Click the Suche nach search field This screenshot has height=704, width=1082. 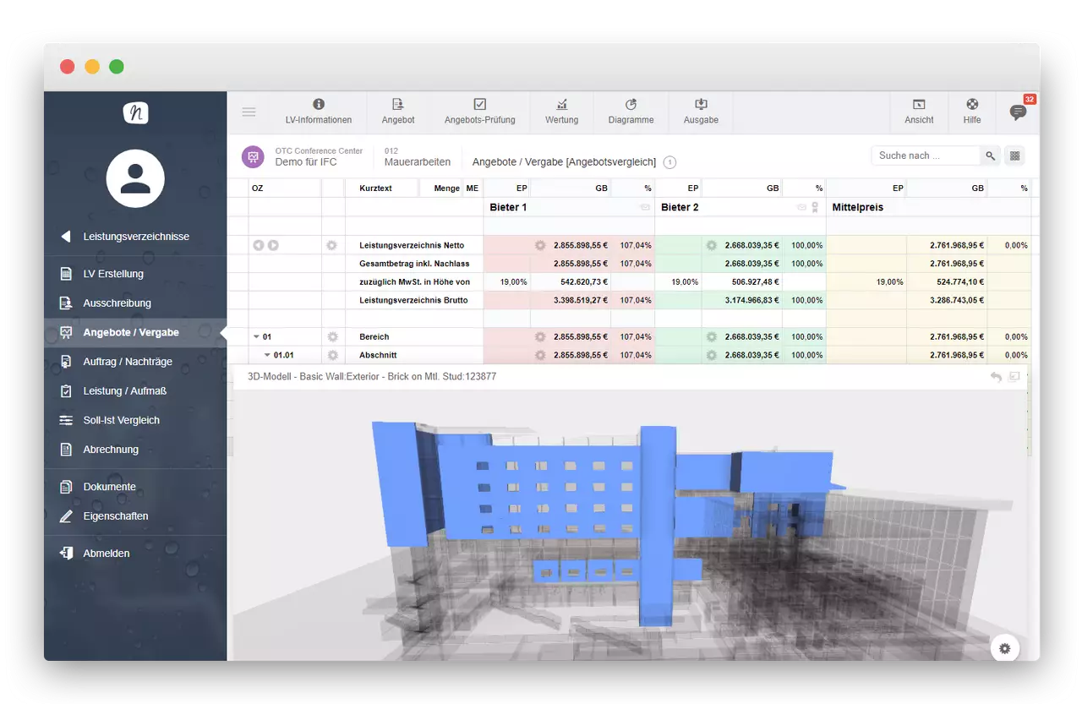[926, 156]
